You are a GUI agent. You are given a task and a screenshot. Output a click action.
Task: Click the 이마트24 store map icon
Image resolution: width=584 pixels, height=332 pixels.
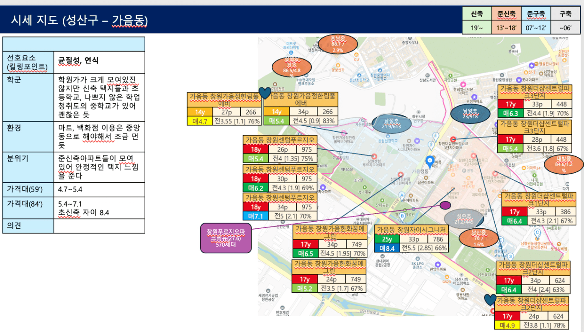click(x=523, y=168)
